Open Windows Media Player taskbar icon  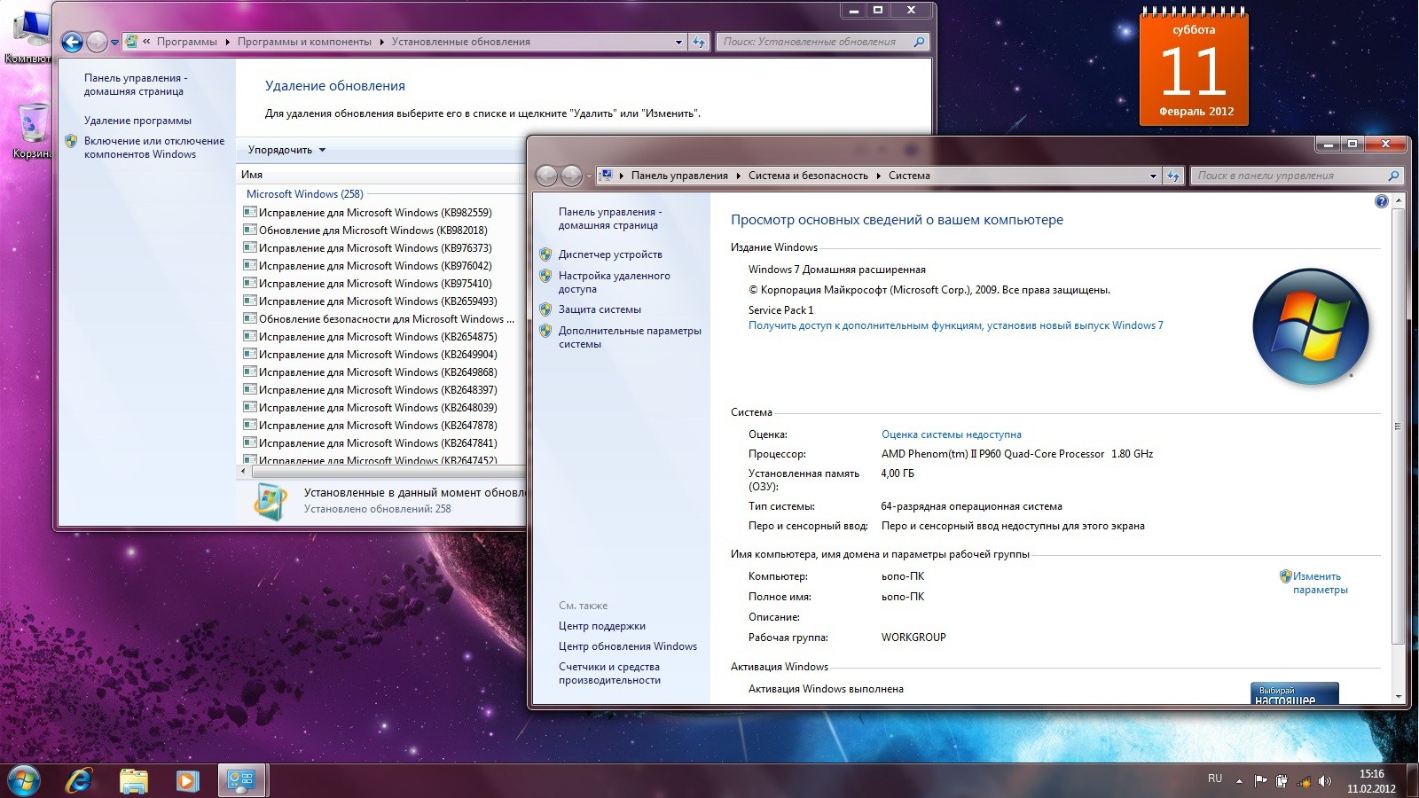[x=187, y=781]
